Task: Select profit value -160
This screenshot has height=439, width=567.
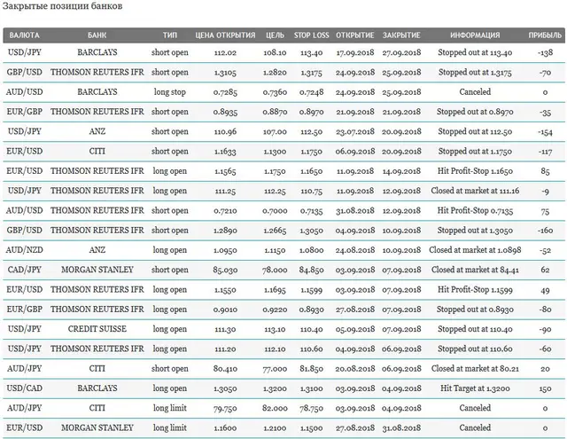Action: [545, 231]
